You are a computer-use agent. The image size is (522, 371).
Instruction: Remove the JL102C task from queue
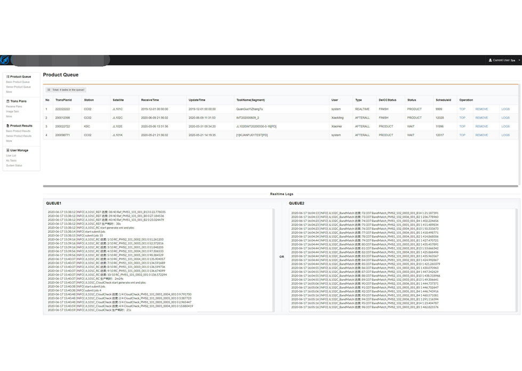click(x=481, y=117)
